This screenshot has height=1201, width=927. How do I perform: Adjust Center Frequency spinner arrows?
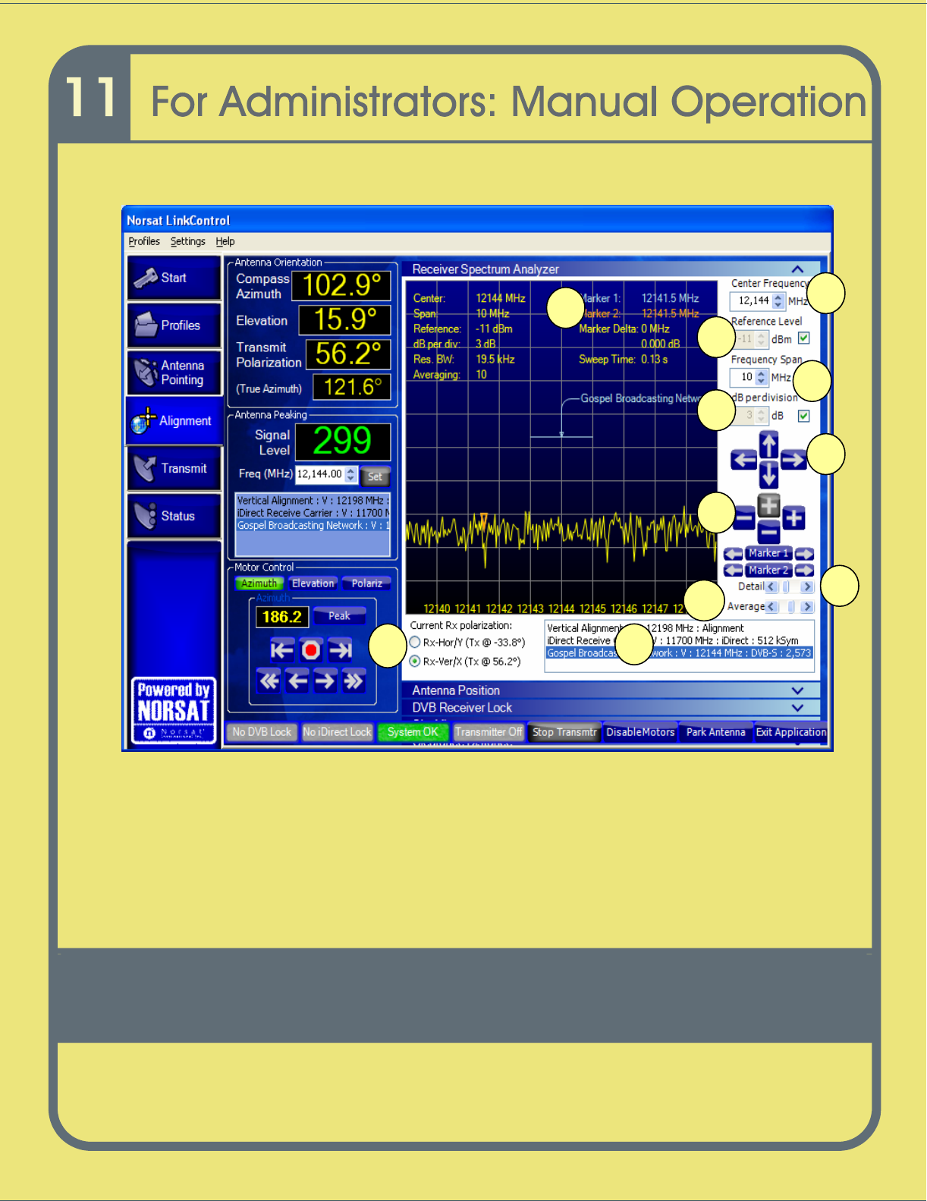(x=778, y=301)
